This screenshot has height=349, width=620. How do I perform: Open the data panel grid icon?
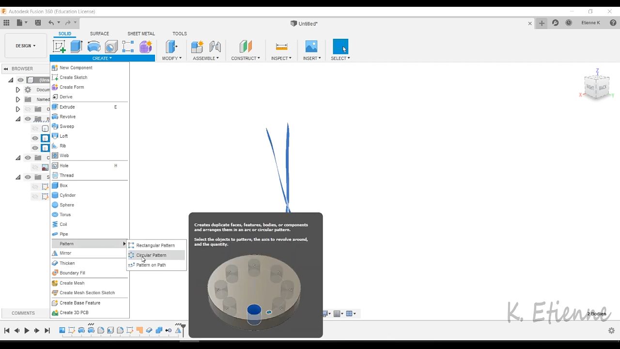[6, 23]
